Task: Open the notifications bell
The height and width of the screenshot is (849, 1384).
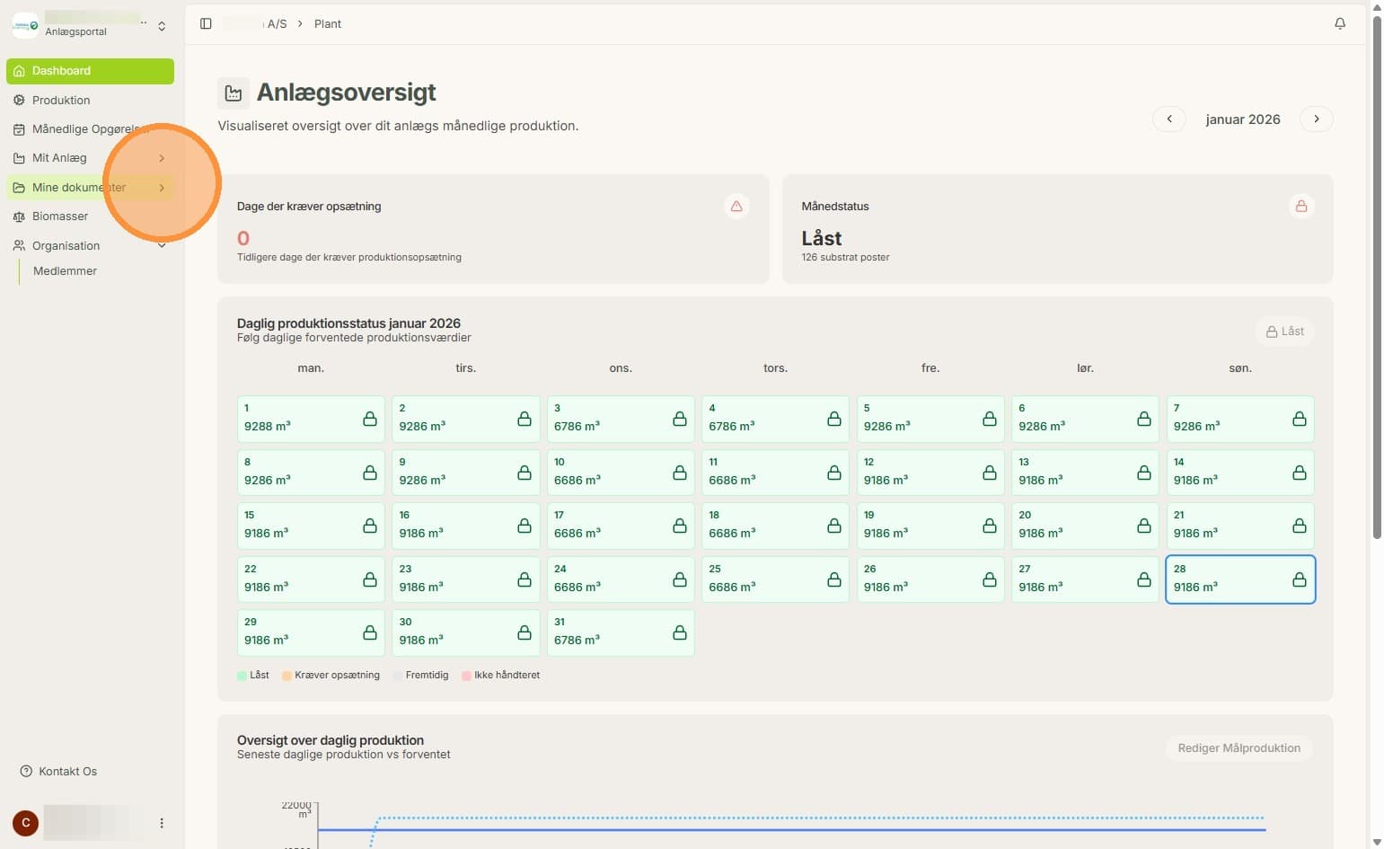Action: 1339,23
